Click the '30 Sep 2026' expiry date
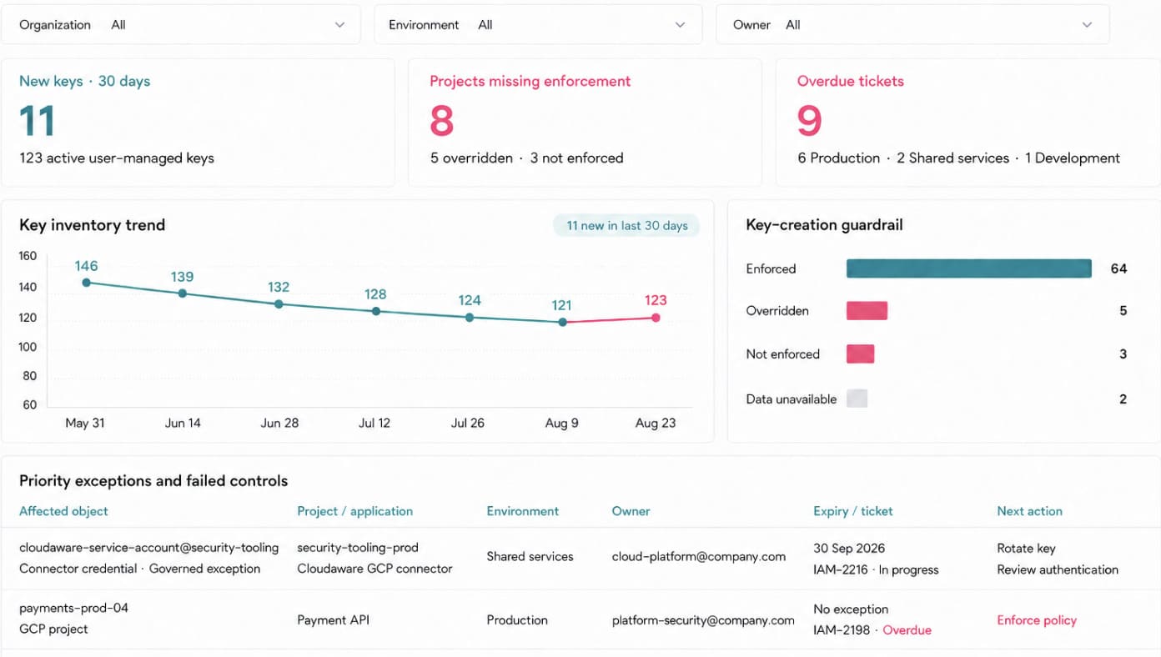 pyautogui.click(x=849, y=549)
